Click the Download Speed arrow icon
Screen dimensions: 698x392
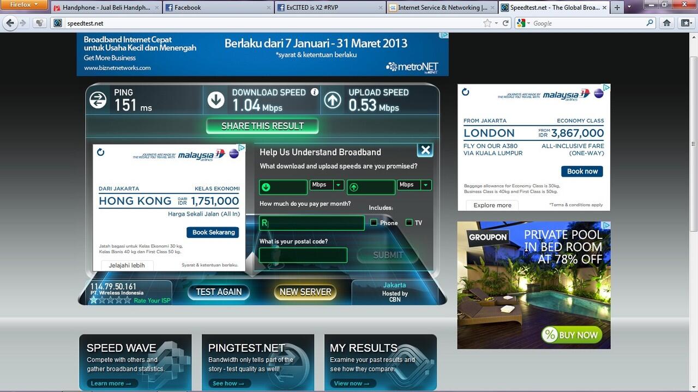pos(216,100)
